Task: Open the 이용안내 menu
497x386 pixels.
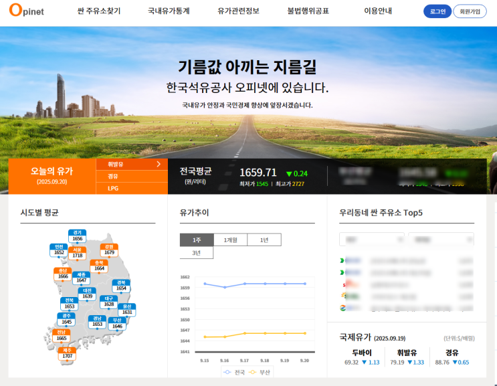Action: [x=378, y=11]
